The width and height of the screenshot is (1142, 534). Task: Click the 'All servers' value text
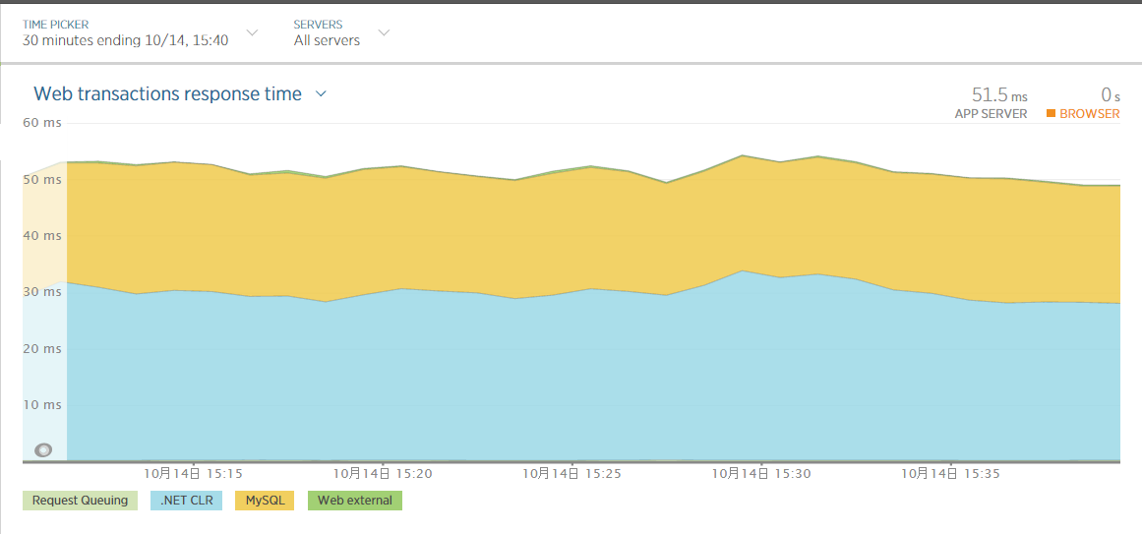pos(327,40)
